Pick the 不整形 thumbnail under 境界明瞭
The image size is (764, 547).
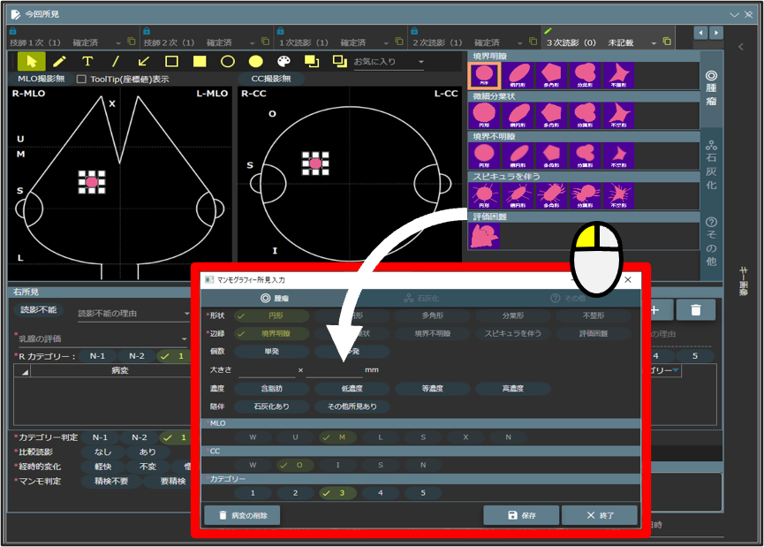click(619, 76)
